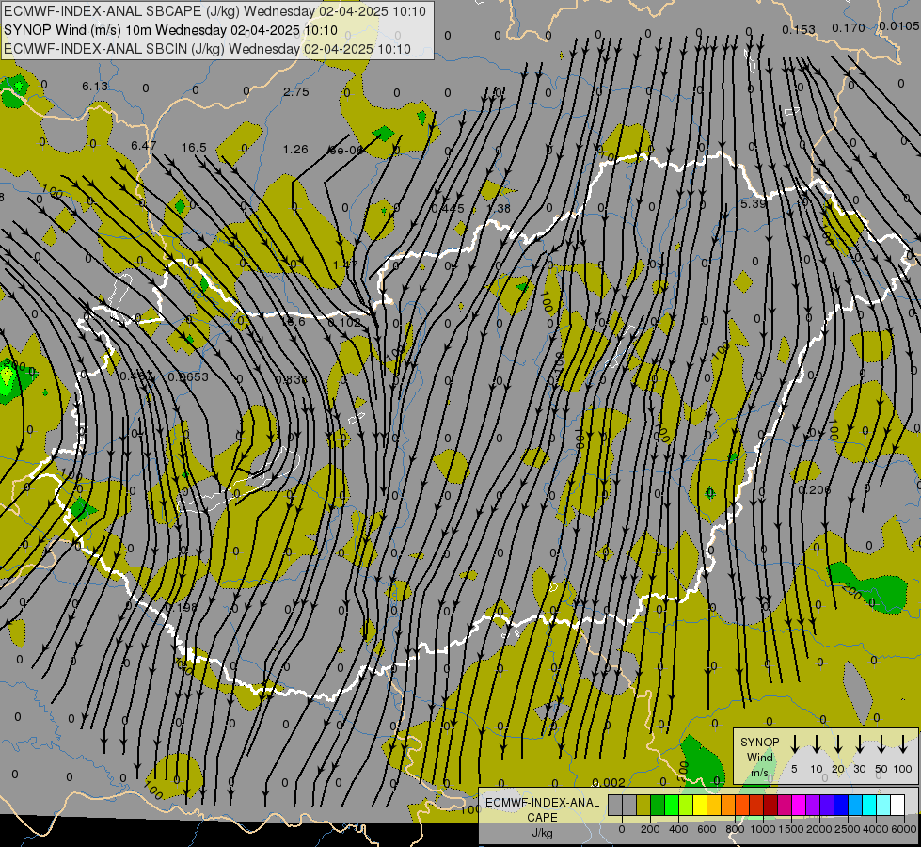Image resolution: width=921 pixels, height=847 pixels.
Task: Click the 0.206 value on the map
Action: click(x=815, y=489)
